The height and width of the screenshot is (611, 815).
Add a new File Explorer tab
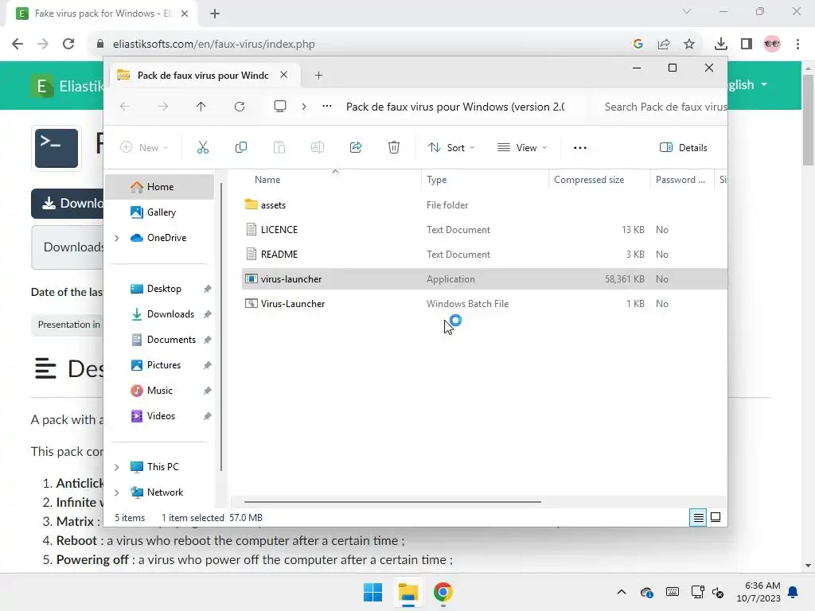pos(318,76)
